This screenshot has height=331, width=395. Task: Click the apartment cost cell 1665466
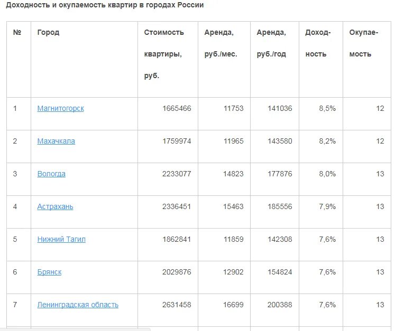177,108
